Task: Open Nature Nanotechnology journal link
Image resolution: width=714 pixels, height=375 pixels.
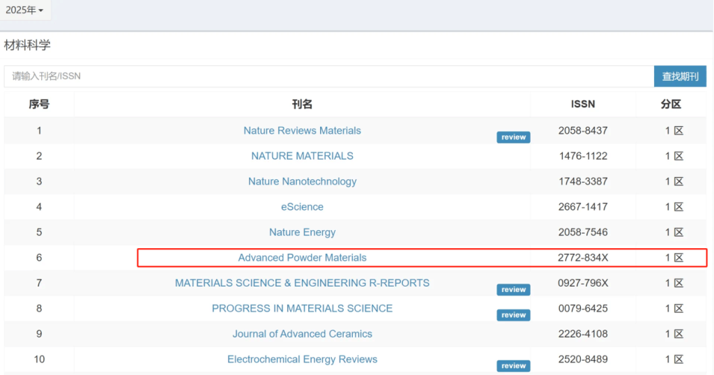Action: click(x=302, y=181)
